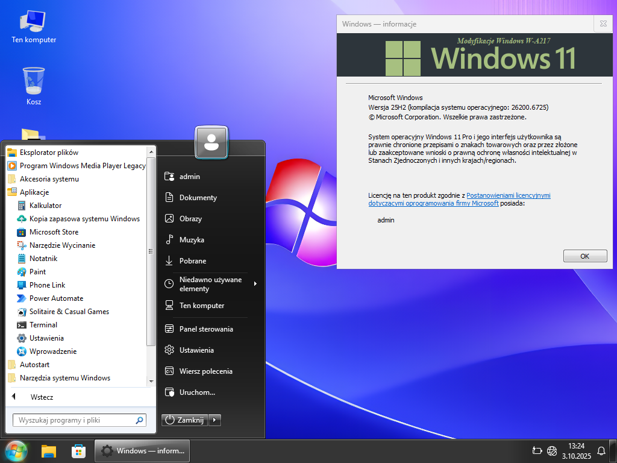
Task: Expand the Akcesoria systemu folder
Action: [x=49, y=179]
